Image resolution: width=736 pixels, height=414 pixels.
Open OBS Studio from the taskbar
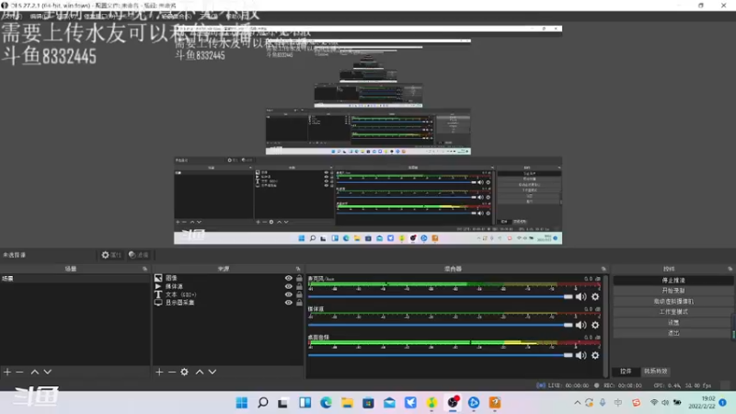(x=453, y=402)
